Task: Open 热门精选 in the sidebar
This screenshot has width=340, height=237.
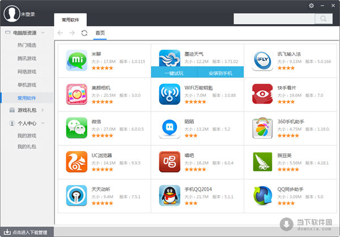Action: click(27, 45)
